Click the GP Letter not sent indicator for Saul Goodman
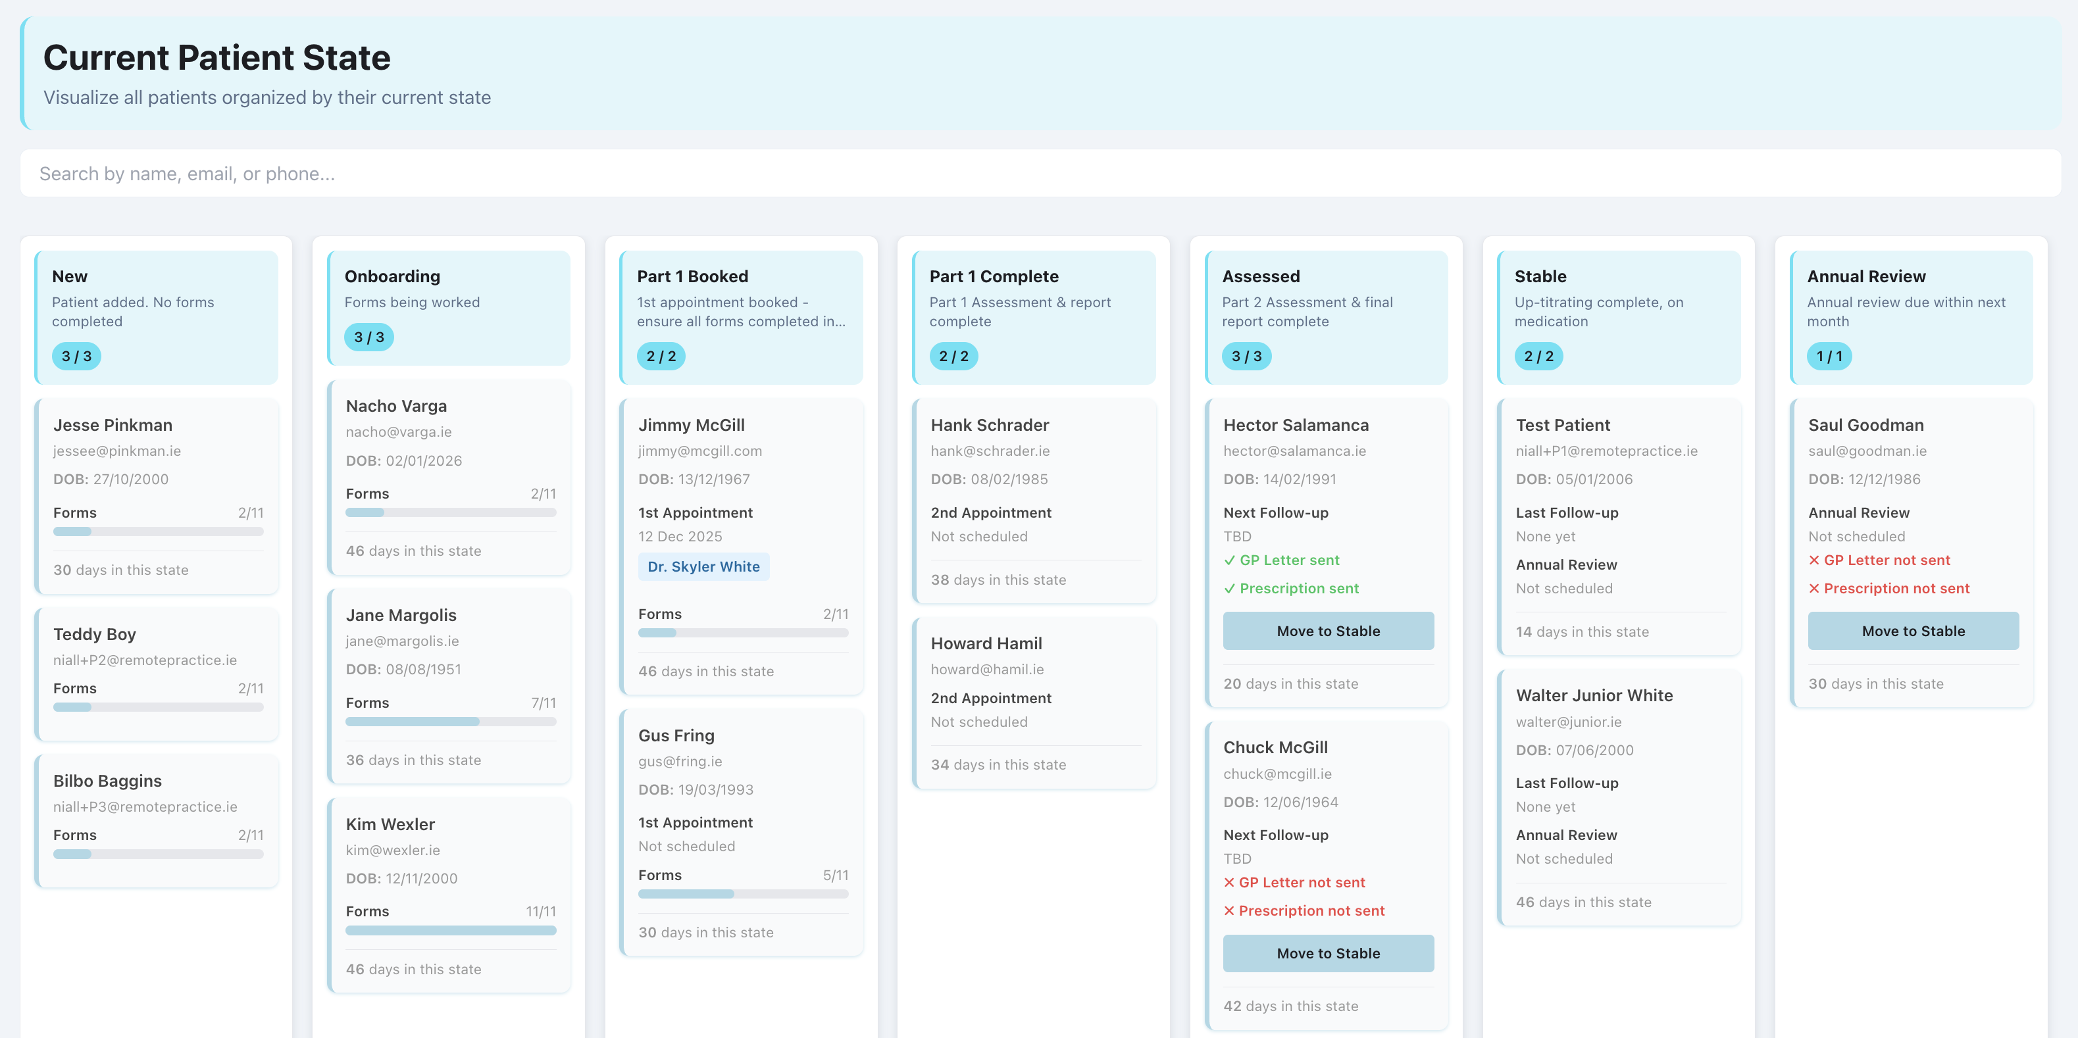The image size is (2078, 1038). tap(1879, 560)
